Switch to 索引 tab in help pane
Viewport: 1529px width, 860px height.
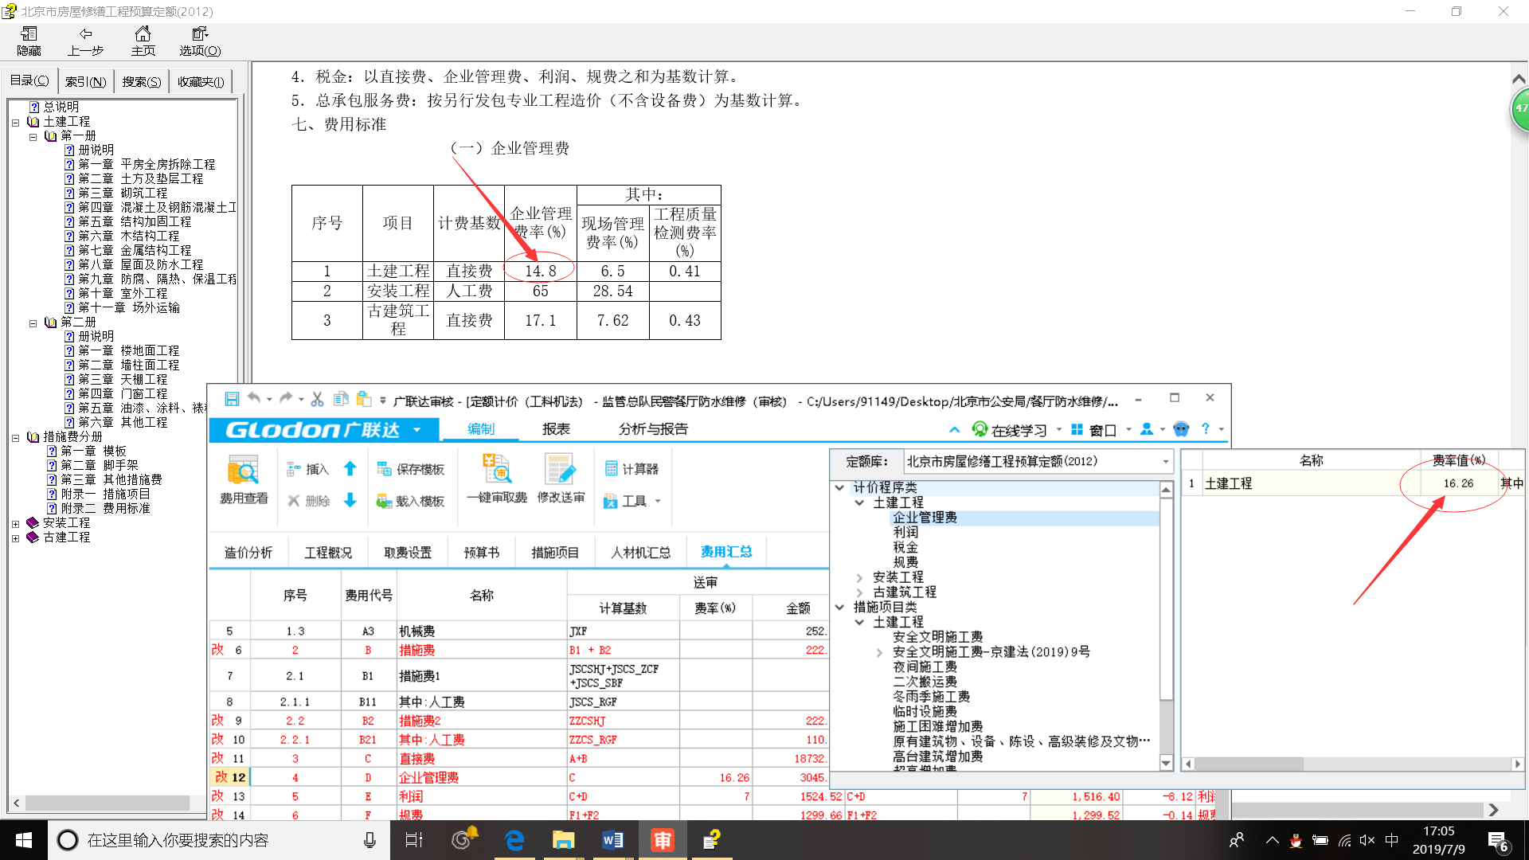click(x=85, y=81)
